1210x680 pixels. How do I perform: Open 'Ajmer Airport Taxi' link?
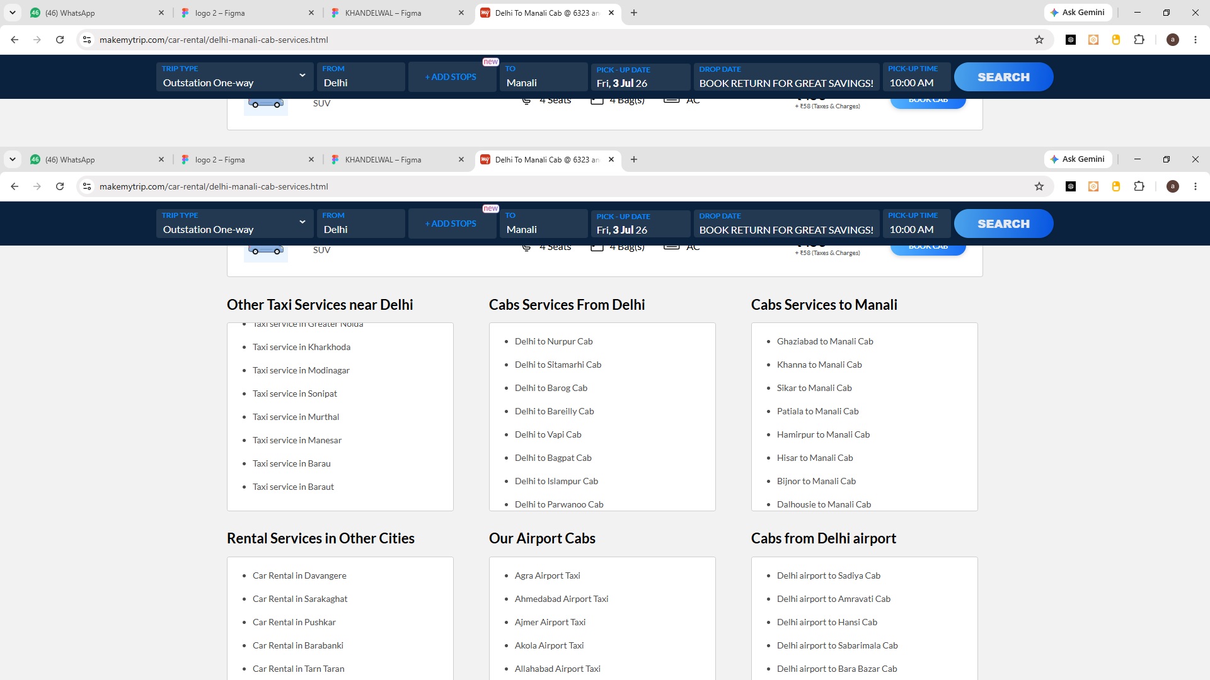point(550,622)
